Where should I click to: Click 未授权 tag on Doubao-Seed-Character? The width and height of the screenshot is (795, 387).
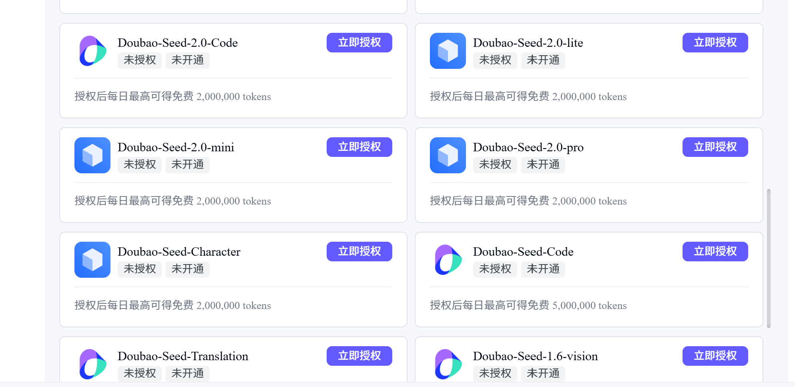(x=140, y=269)
